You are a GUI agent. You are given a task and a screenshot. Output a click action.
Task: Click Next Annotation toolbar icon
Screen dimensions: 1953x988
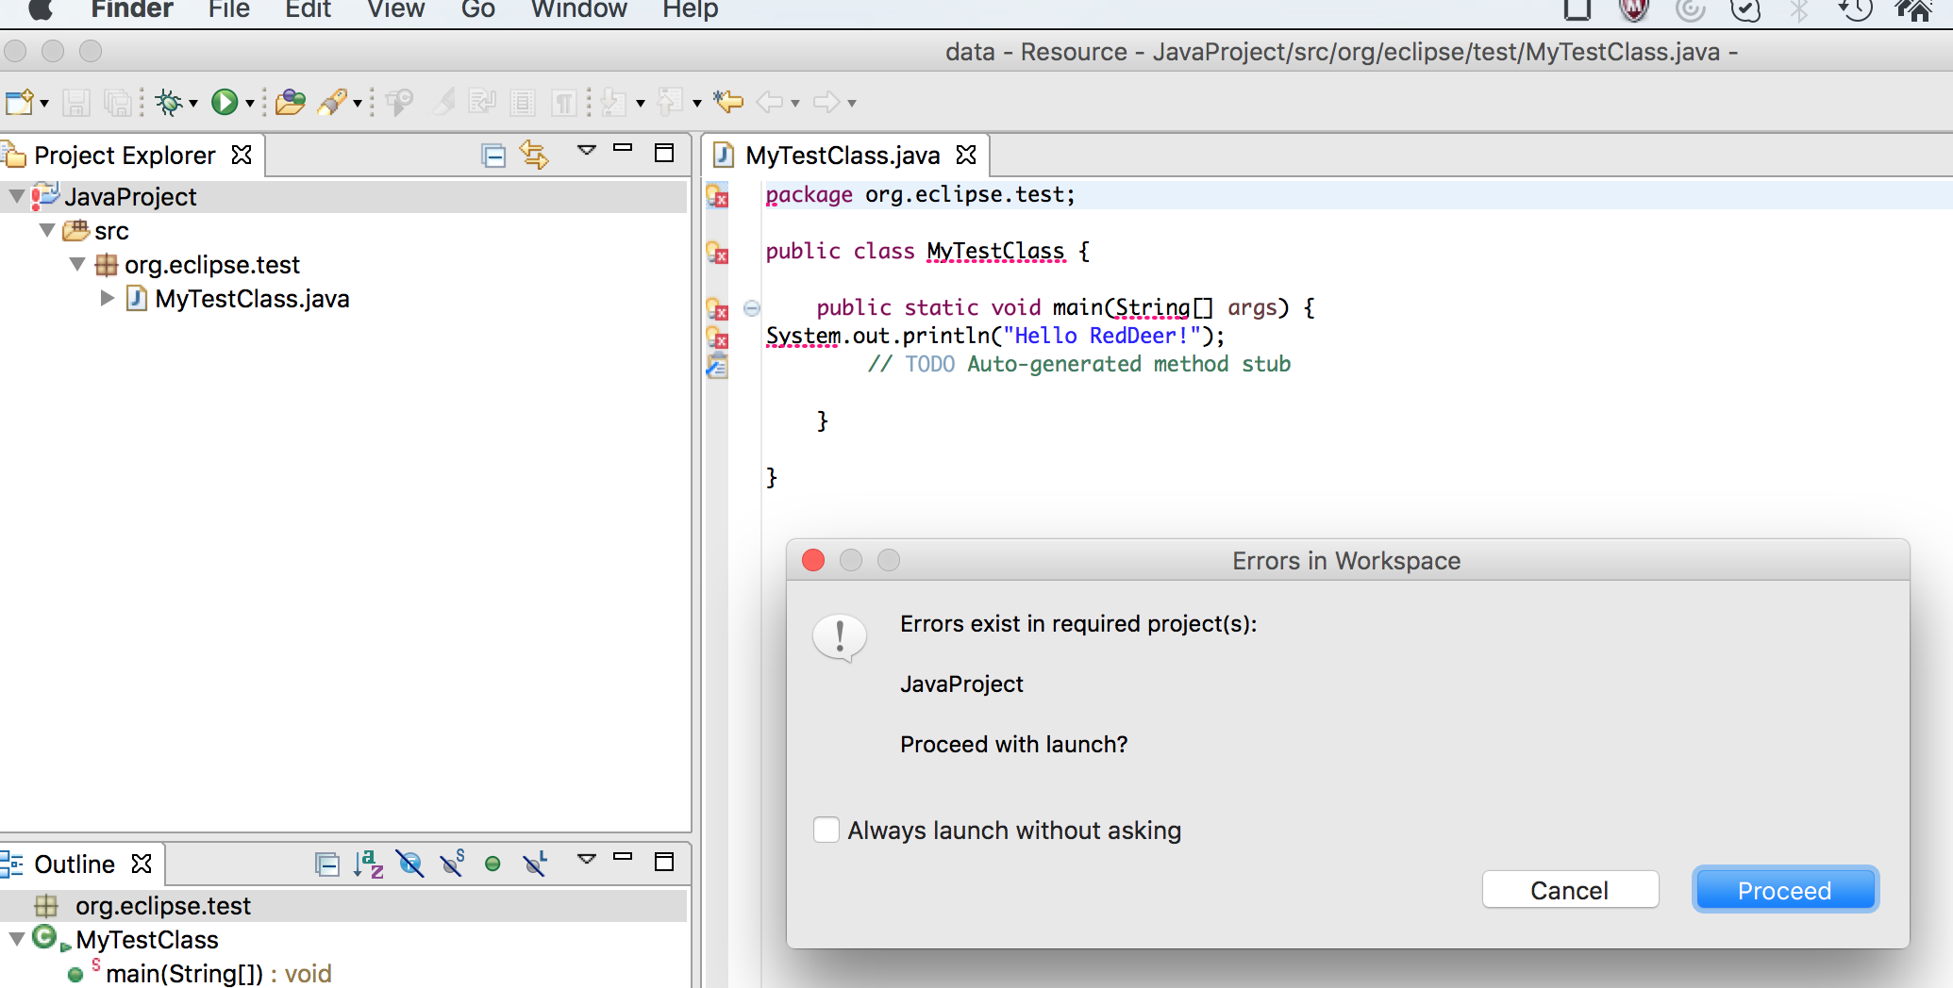pos(614,102)
